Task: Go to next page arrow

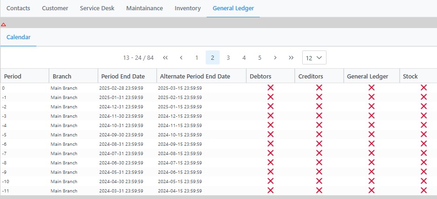Action: pyautogui.click(x=275, y=57)
